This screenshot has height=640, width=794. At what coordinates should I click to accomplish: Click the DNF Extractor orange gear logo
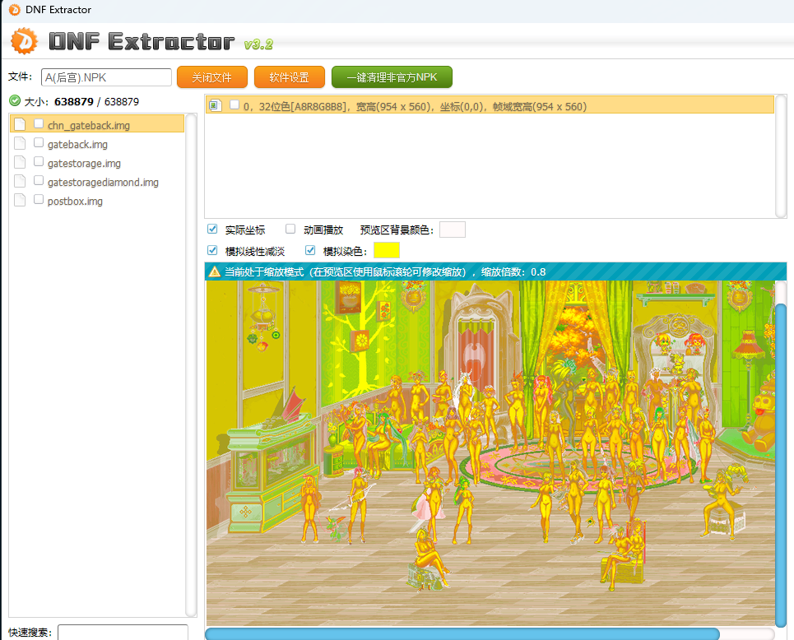[x=24, y=41]
